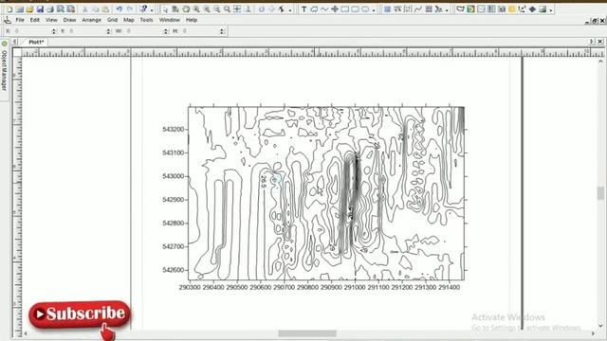
Task: Click the red Subscribe button
Action: coord(80,314)
